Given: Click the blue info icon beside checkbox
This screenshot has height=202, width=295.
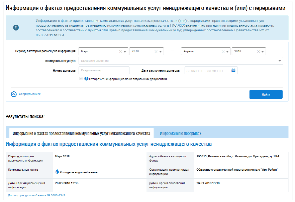Looking at the screenshot, I should (86, 79).
